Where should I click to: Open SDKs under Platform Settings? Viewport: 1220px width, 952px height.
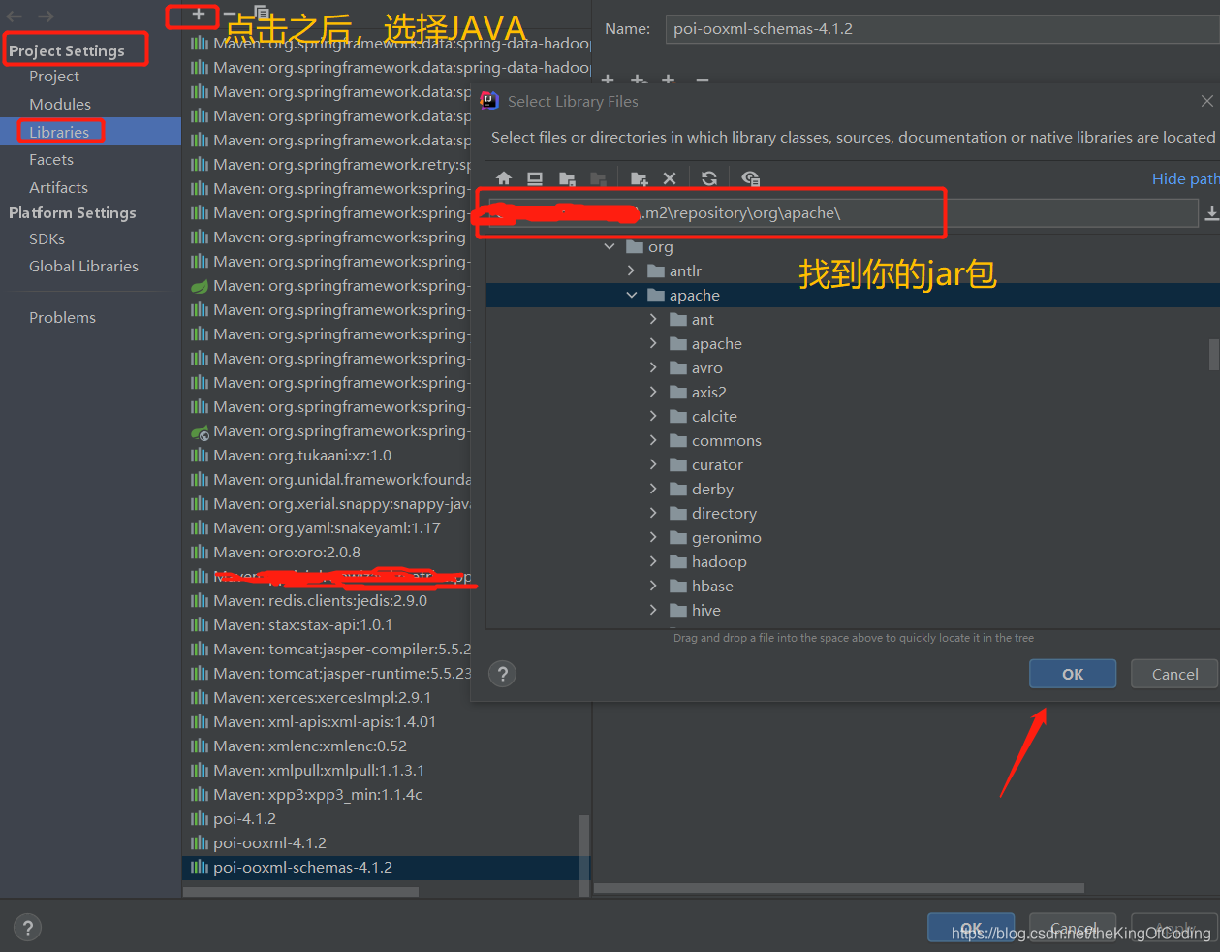pyautogui.click(x=47, y=238)
